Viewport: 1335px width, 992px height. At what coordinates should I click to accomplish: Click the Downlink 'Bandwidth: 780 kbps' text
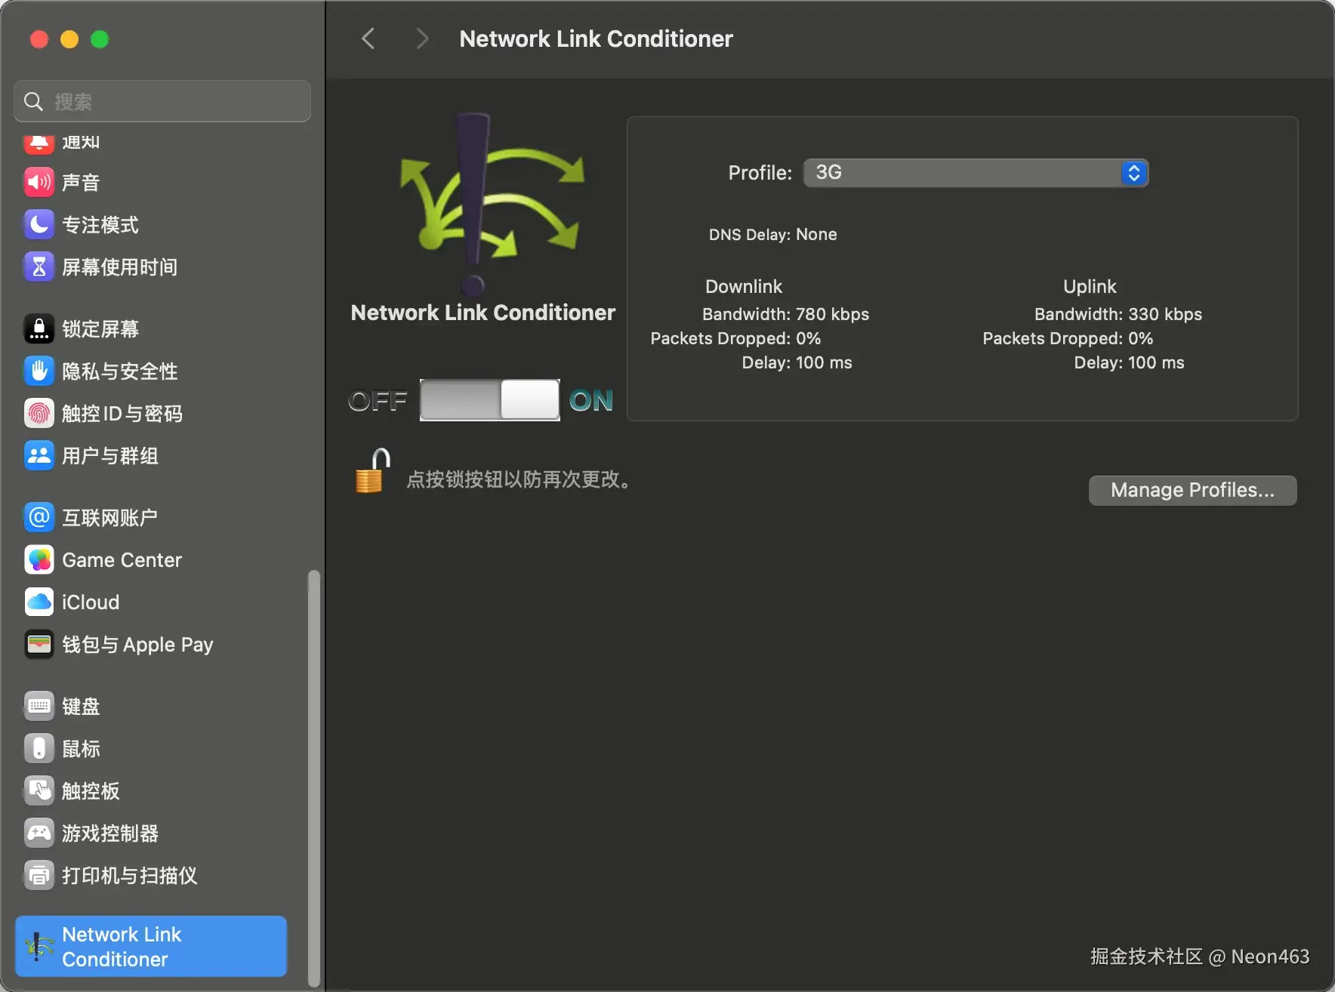coord(785,314)
